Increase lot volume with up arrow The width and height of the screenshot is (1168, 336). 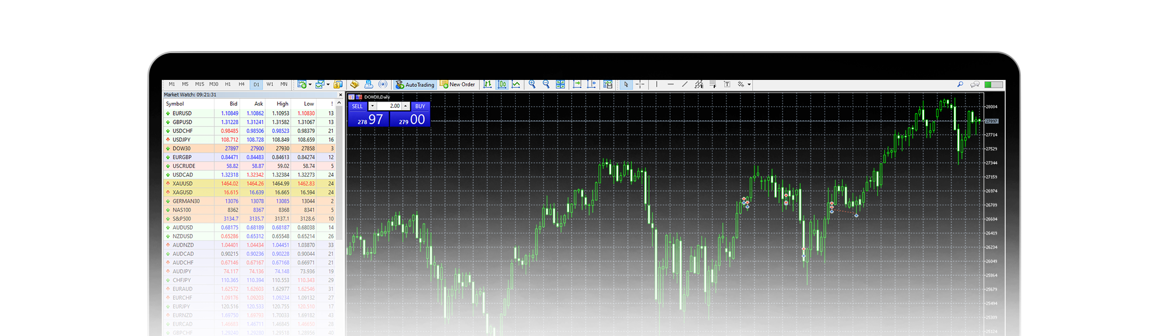coord(406,106)
